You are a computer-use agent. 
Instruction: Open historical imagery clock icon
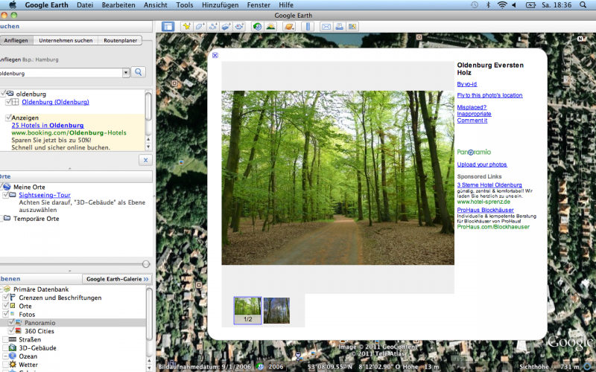257,27
